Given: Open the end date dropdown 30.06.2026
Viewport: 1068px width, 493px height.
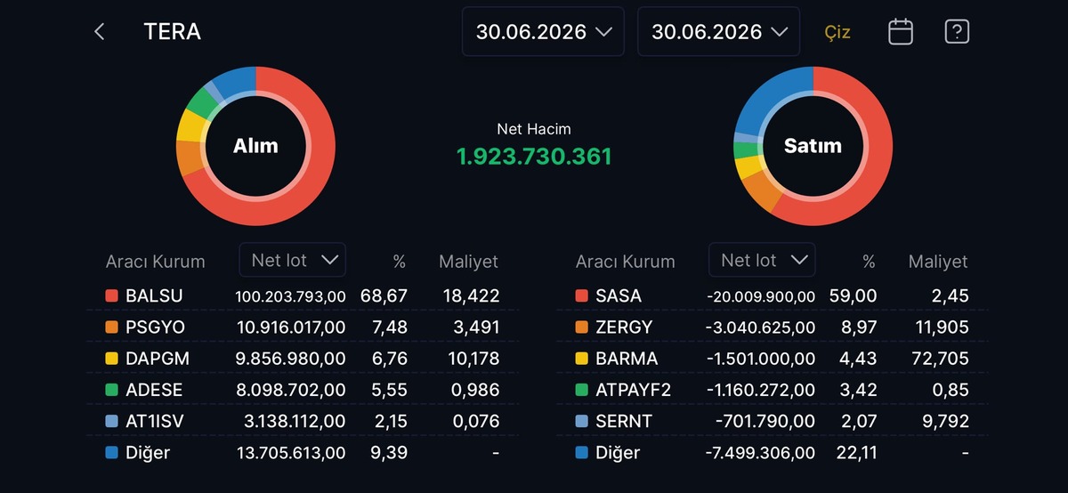Looking at the screenshot, I should (719, 32).
